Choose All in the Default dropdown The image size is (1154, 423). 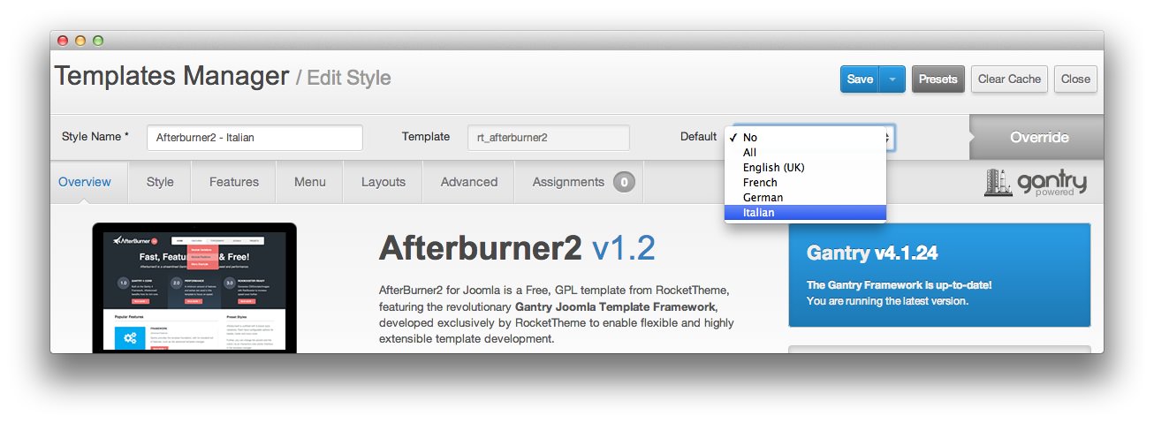[x=749, y=153]
